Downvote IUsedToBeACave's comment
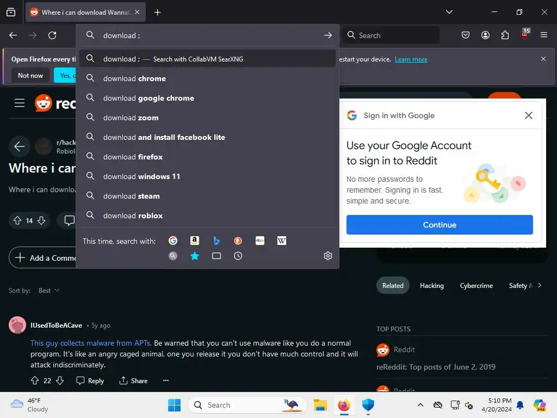The width and height of the screenshot is (557, 418). point(60,380)
